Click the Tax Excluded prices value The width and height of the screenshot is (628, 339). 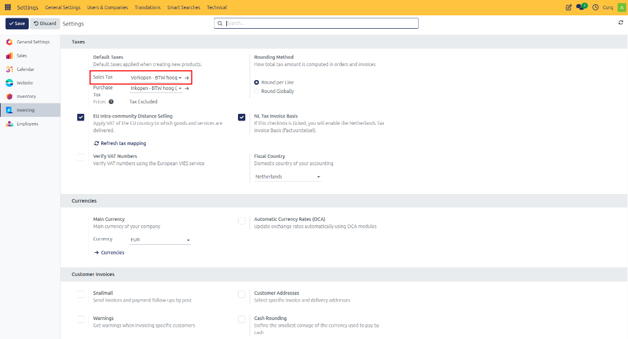coord(144,102)
